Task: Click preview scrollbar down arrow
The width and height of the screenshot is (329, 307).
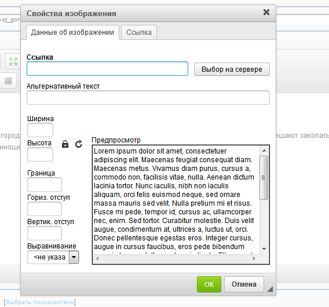Action: 264,249
